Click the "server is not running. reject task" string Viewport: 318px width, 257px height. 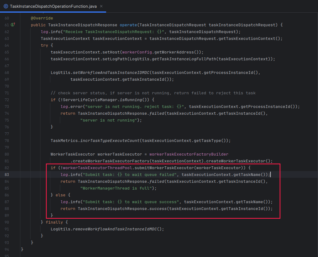135,106
